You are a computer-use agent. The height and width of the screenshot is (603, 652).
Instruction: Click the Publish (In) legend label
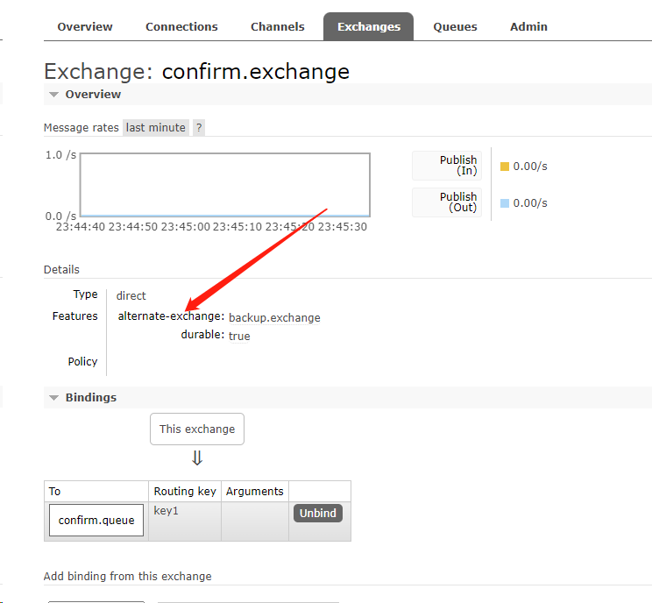447,166
